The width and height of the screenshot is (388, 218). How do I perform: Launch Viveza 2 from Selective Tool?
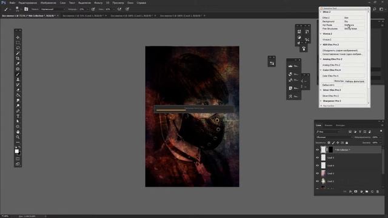[x=343, y=39]
